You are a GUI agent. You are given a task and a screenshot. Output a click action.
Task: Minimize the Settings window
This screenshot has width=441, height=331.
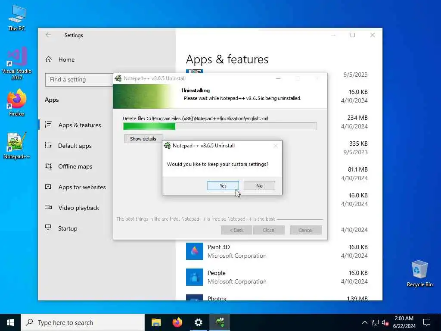coord(333,35)
